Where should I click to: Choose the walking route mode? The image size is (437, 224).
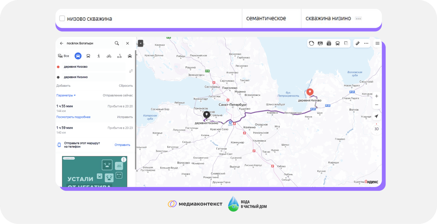coord(99,56)
